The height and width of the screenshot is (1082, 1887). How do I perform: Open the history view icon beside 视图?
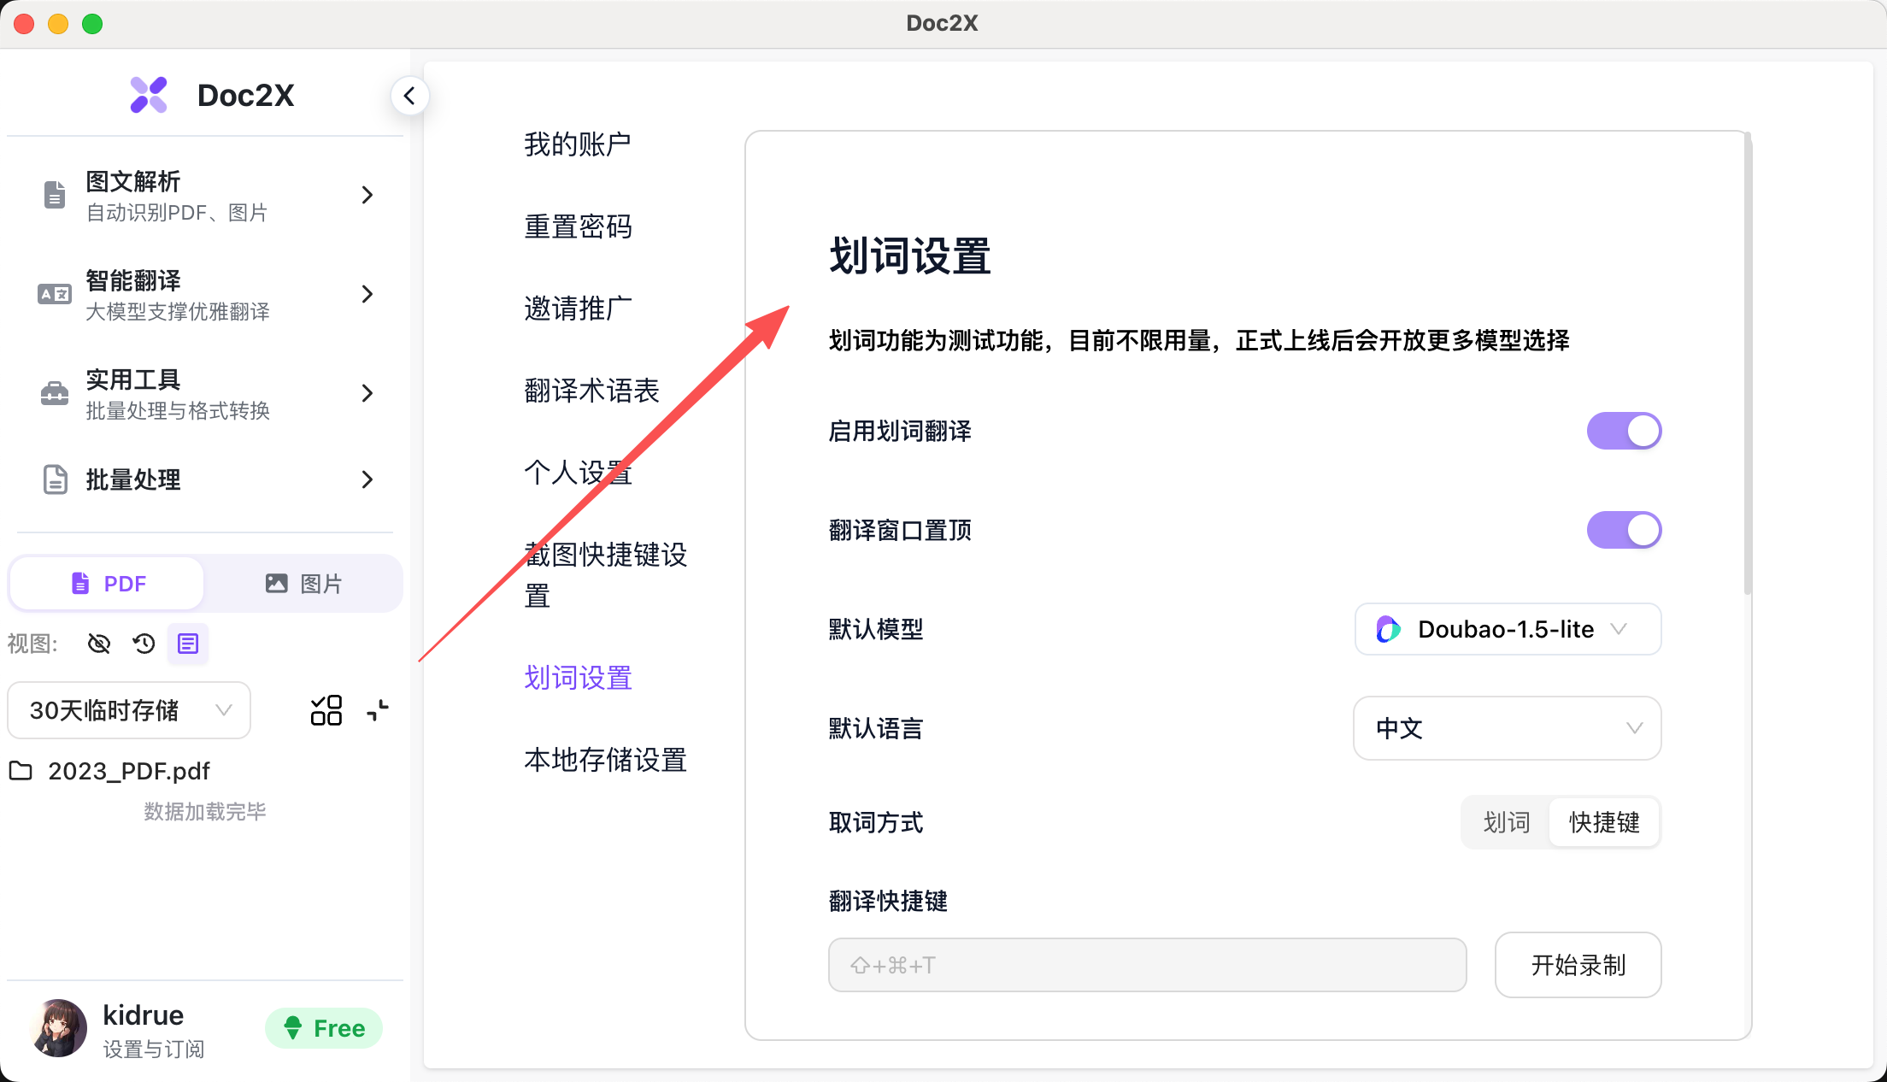click(x=143, y=644)
